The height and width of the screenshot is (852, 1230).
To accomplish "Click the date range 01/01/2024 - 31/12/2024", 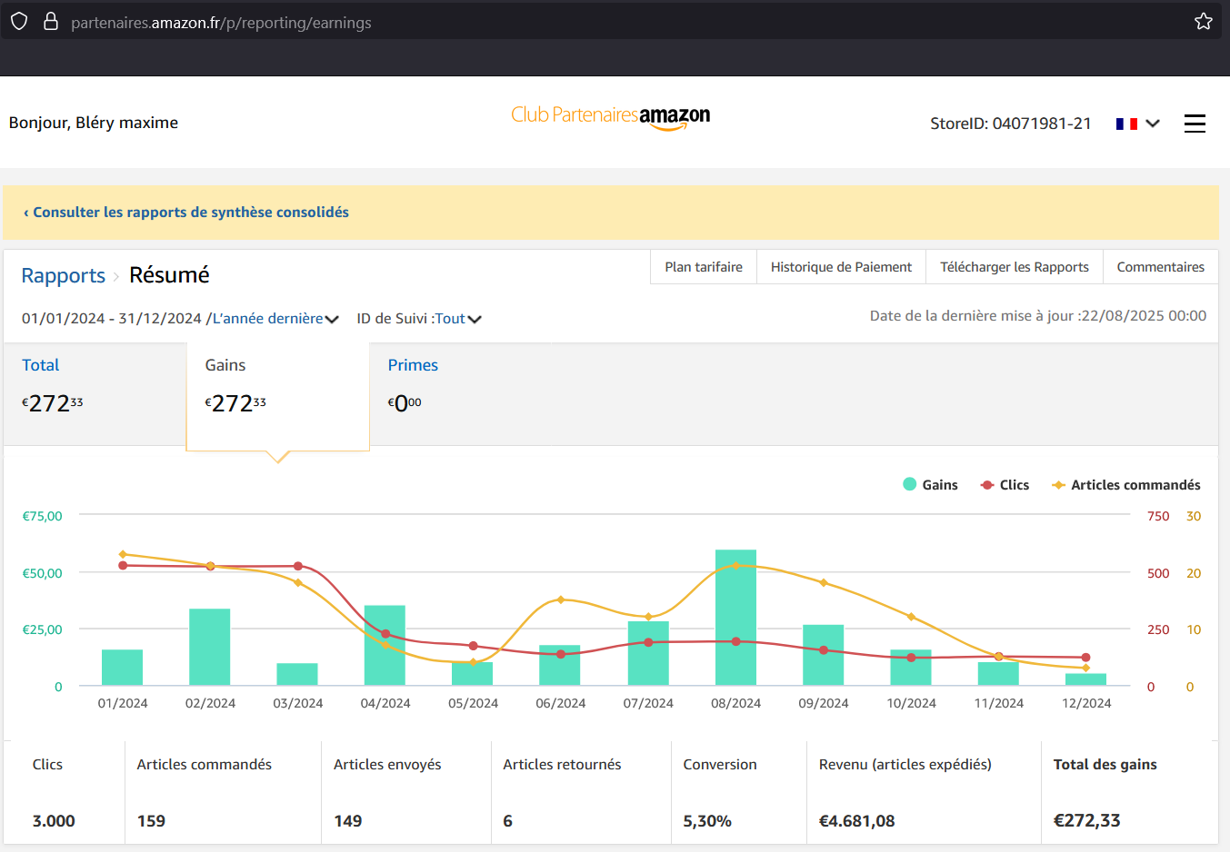I will click(112, 319).
